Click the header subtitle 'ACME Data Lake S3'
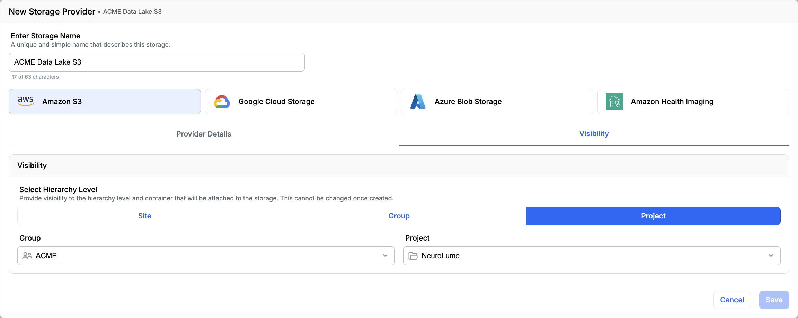Image resolution: width=798 pixels, height=318 pixels. tap(132, 12)
